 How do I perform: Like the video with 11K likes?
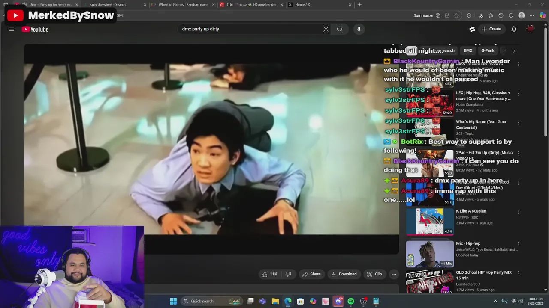(x=269, y=274)
